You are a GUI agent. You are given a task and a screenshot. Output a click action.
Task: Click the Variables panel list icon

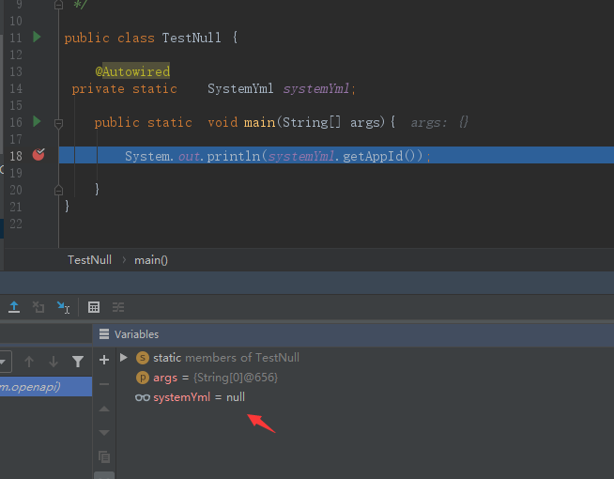pyautogui.click(x=104, y=334)
